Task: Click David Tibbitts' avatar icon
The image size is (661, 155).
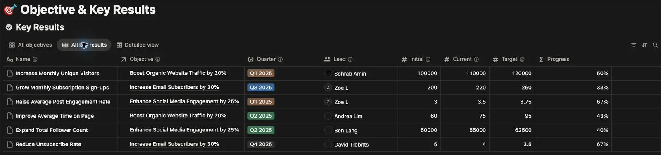Action: (x=328, y=144)
